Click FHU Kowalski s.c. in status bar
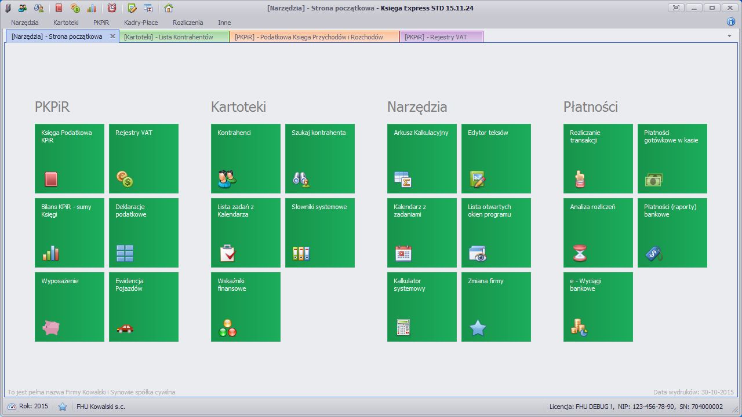The image size is (742, 417). click(101, 407)
